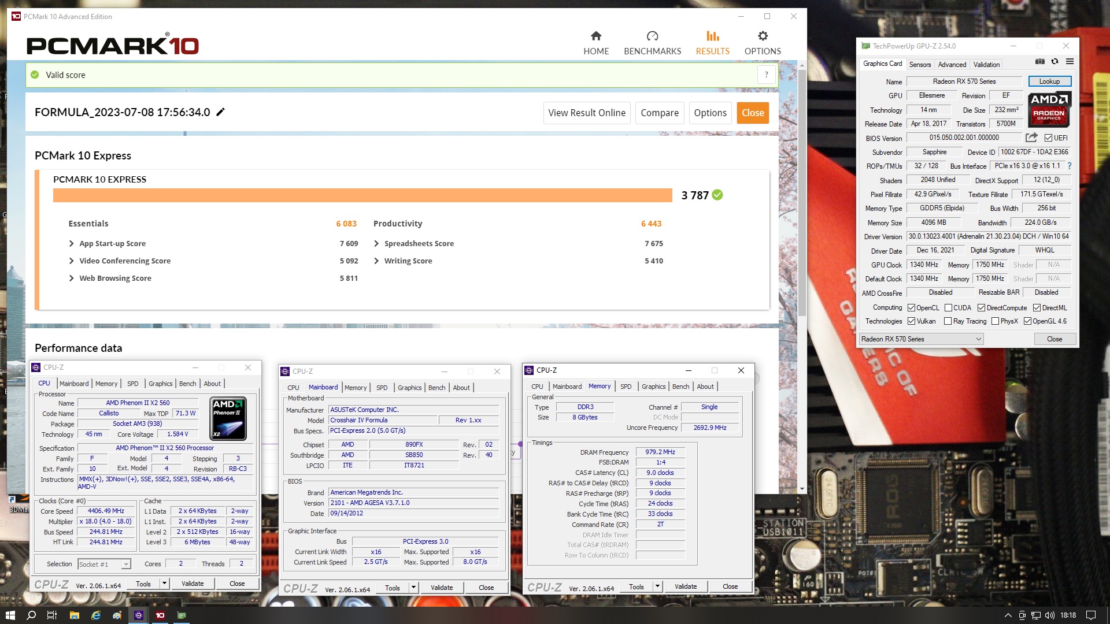Toggle UEFI checkbox in GPU-Z

tap(1048, 138)
